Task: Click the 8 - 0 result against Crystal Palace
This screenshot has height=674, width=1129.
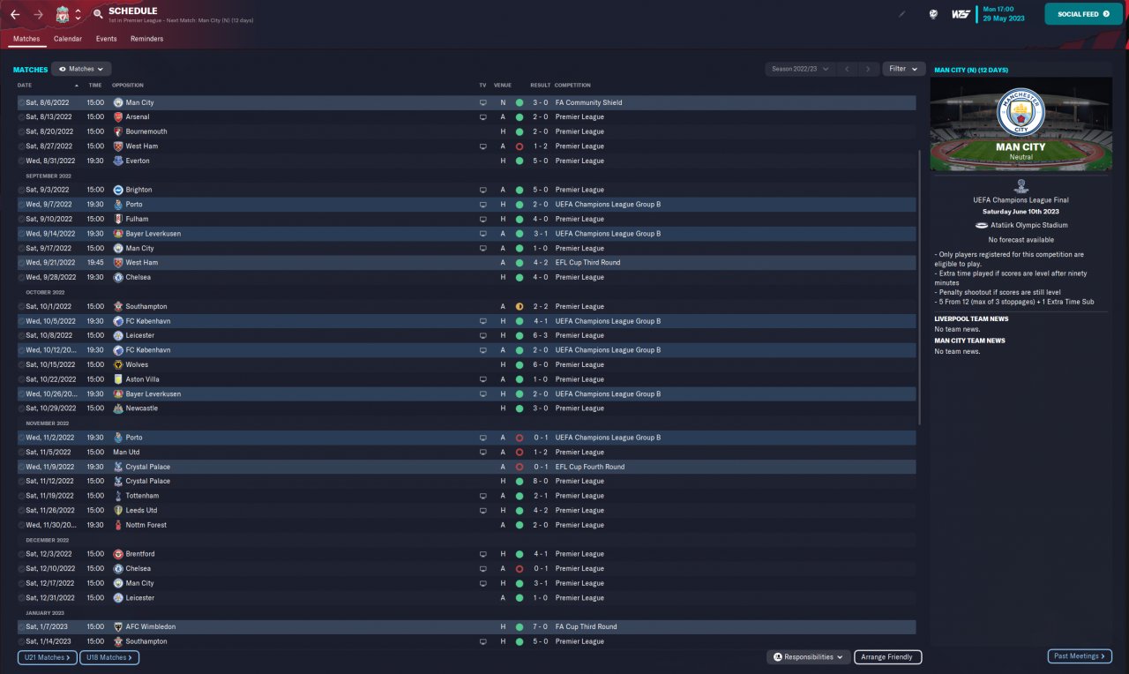Action: pyautogui.click(x=540, y=481)
